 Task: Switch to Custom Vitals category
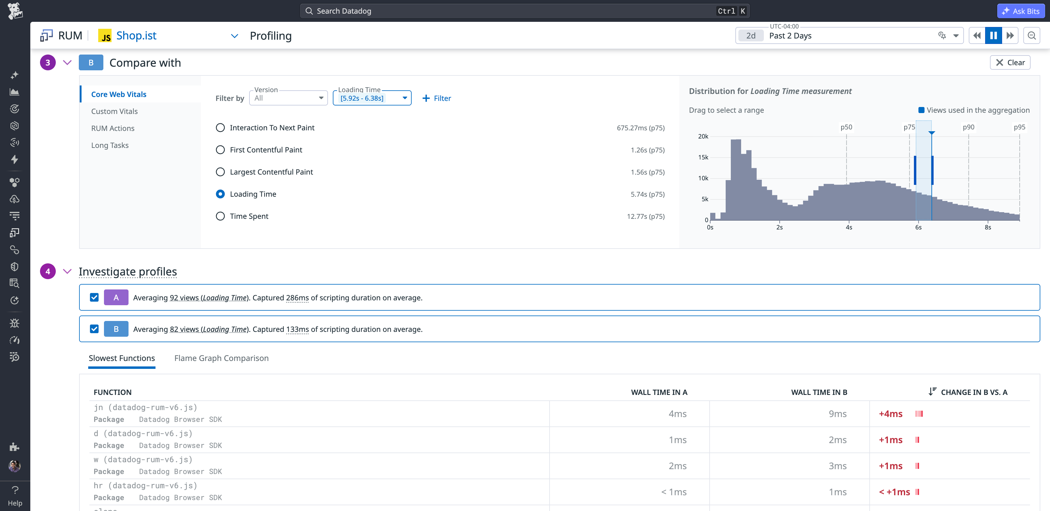[115, 111]
